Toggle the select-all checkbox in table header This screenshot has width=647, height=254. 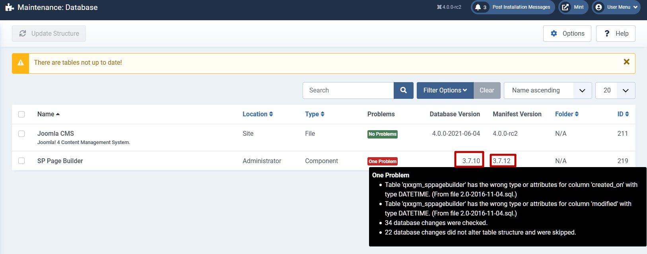(x=21, y=114)
